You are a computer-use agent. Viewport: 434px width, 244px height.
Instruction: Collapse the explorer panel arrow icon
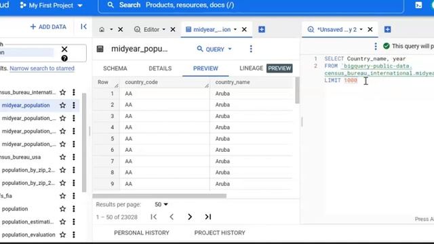(83, 26)
